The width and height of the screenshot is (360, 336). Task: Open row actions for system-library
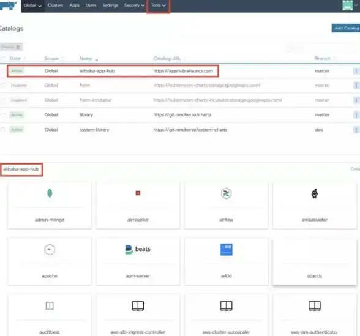pos(356,130)
